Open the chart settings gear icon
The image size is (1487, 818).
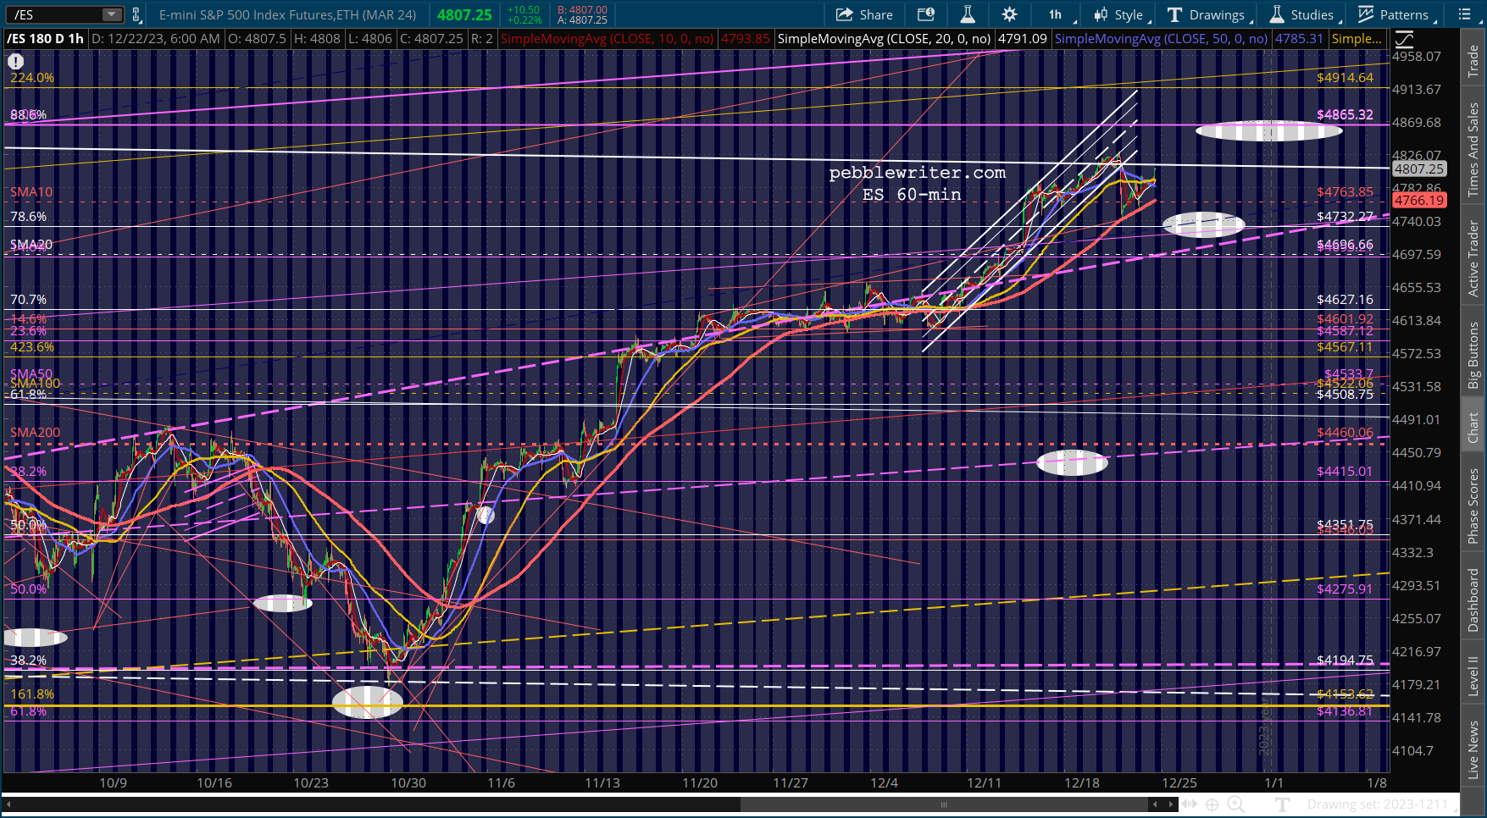[1009, 14]
